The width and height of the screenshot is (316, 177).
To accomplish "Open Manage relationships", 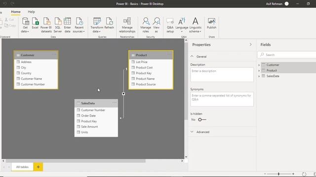I will click(127, 25).
